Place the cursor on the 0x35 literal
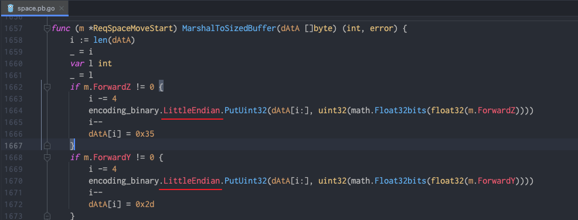The height and width of the screenshot is (220, 578). tap(144, 134)
